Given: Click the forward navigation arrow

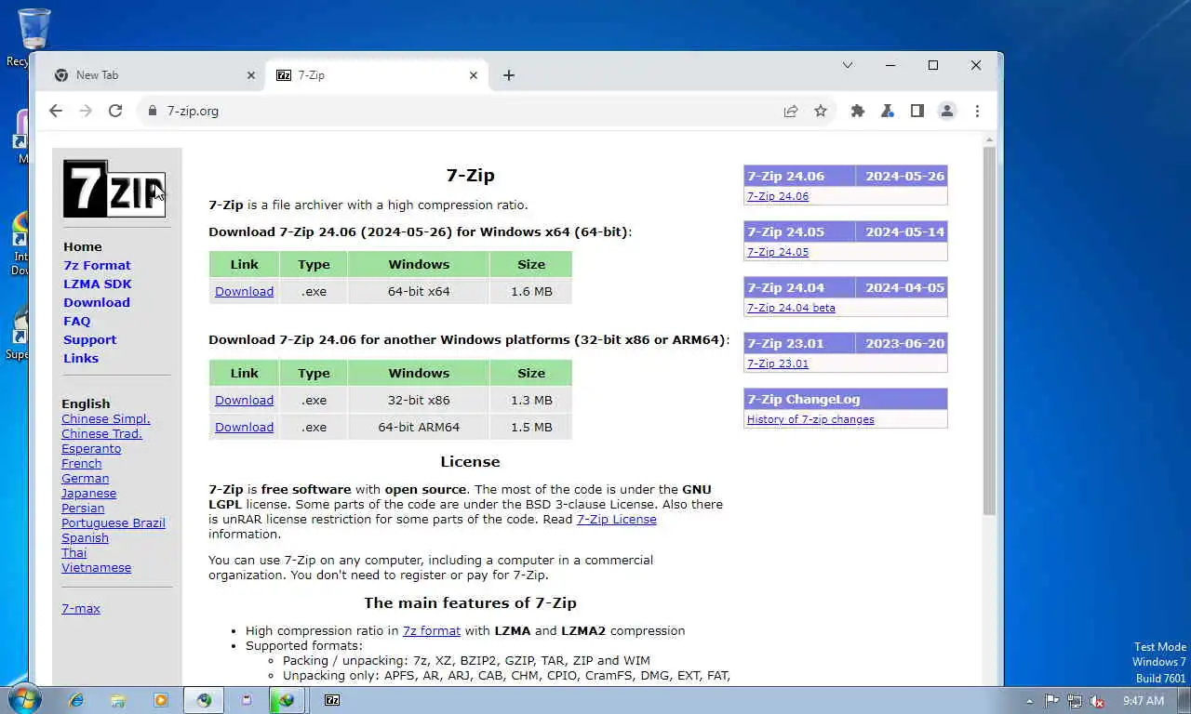Looking at the screenshot, I should tap(86, 111).
